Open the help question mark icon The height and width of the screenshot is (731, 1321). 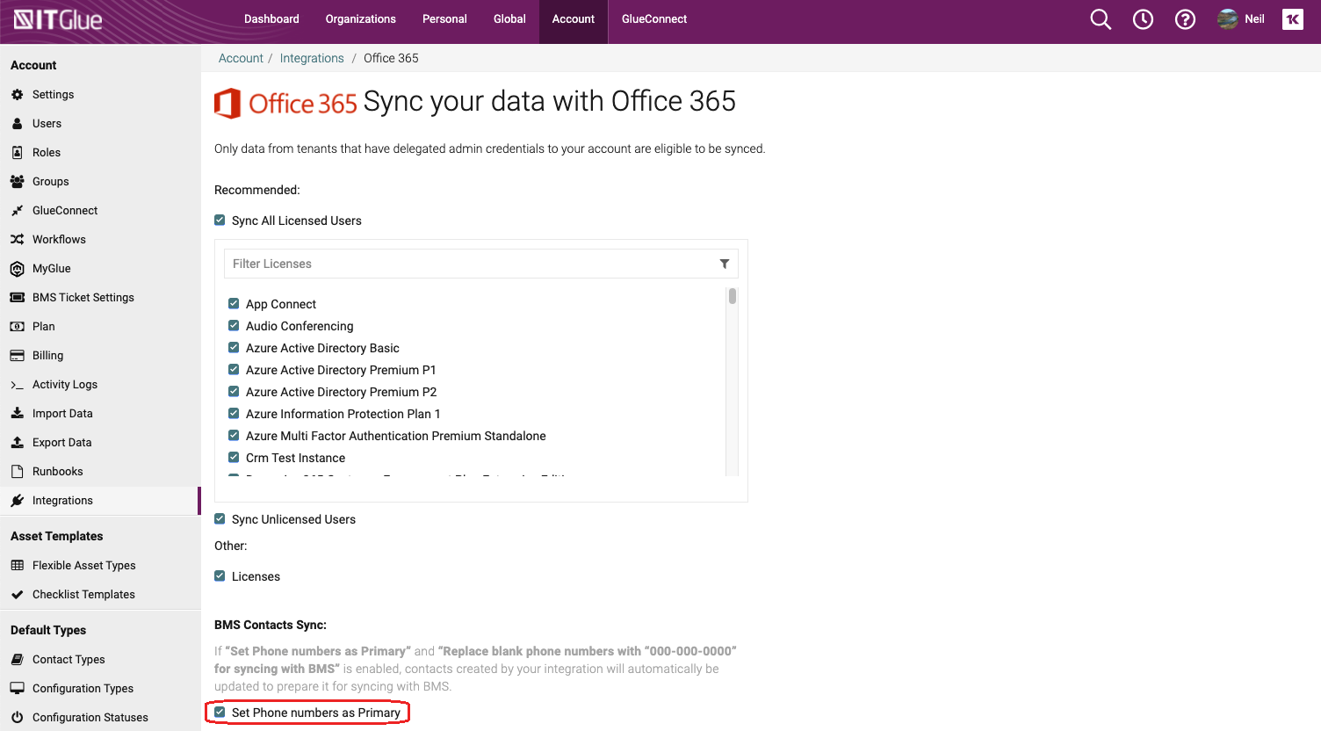tap(1185, 19)
